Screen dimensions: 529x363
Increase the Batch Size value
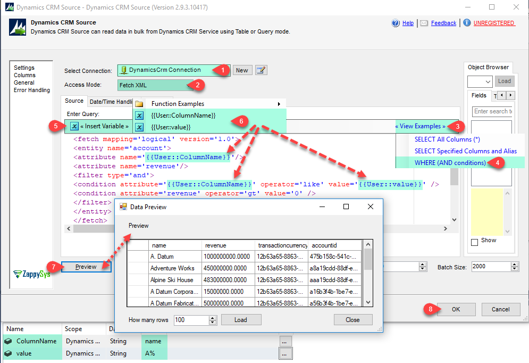[x=515, y=265]
